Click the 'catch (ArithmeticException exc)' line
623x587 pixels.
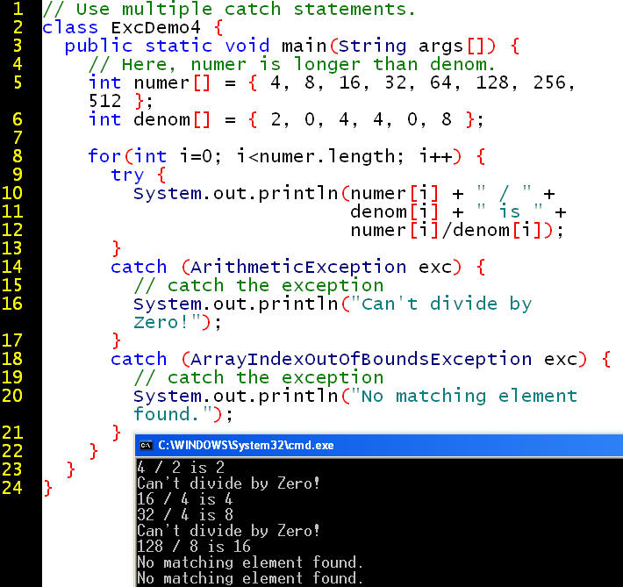point(298,267)
